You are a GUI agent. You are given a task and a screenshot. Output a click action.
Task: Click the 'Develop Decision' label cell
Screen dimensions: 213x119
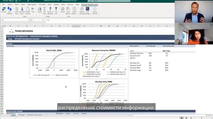click(136, 53)
